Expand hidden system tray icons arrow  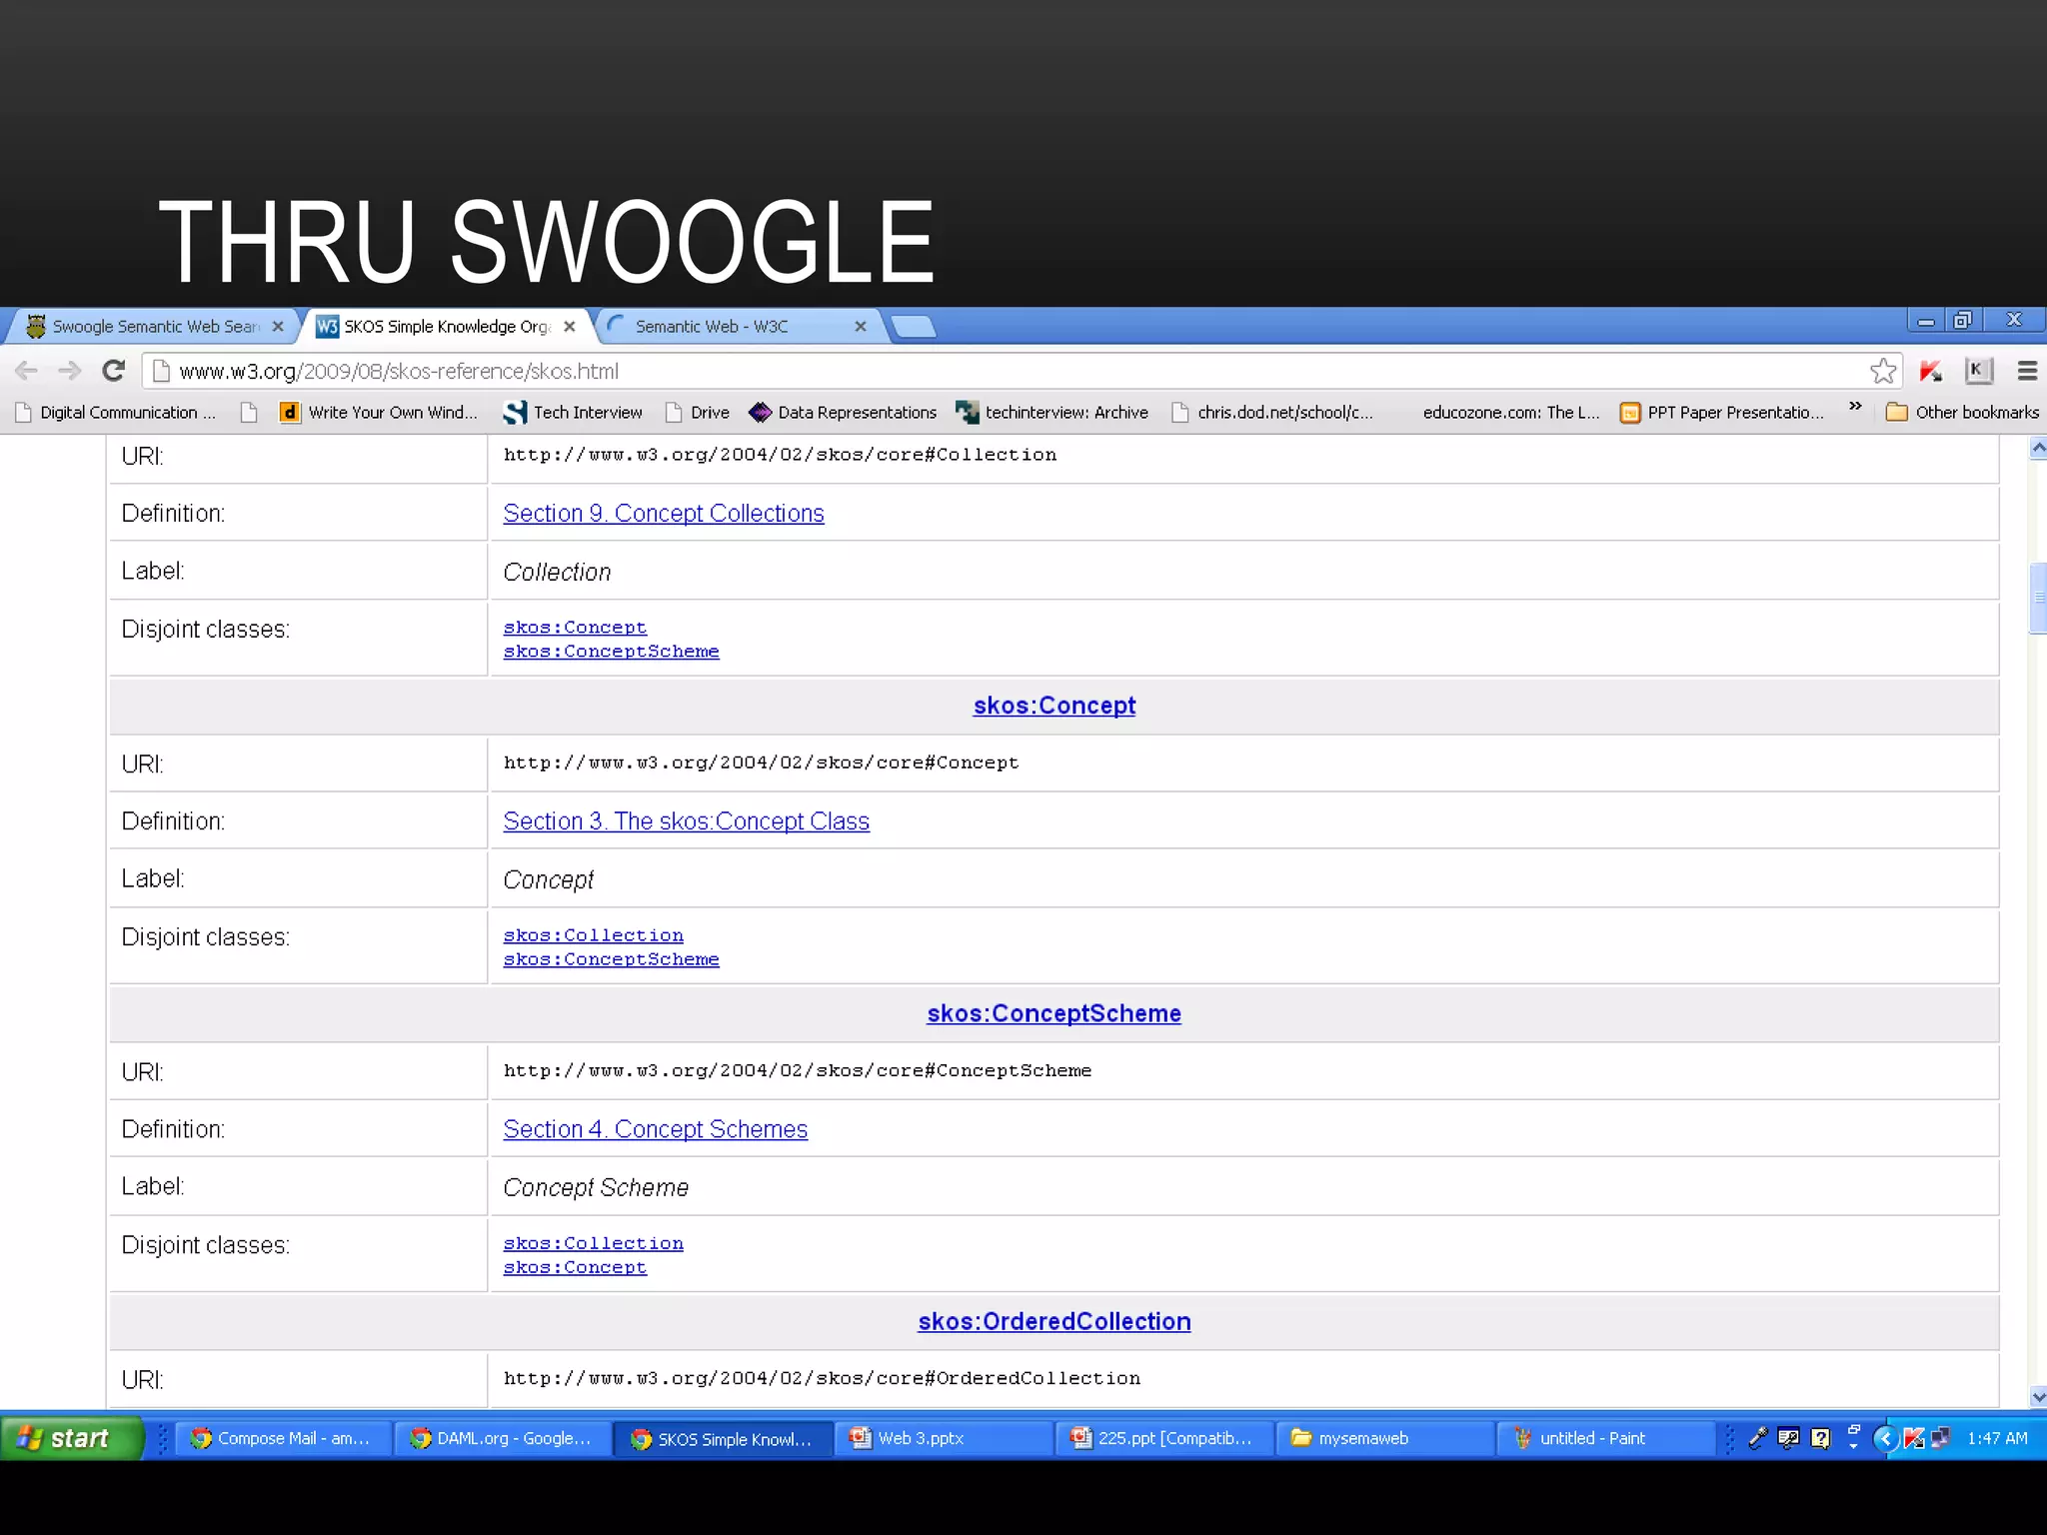[x=1885, y=1438]
